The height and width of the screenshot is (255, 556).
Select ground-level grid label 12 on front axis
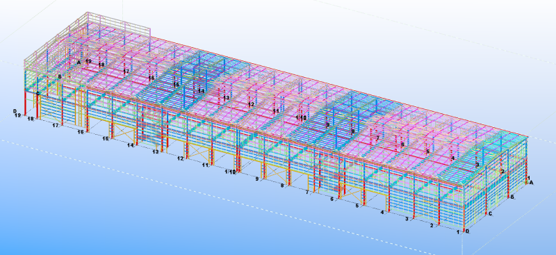click(x=181, y=158)
